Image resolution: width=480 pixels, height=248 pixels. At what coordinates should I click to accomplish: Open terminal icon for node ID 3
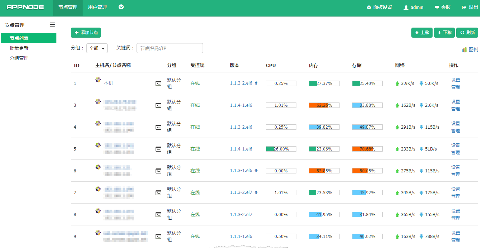(158, 105)
